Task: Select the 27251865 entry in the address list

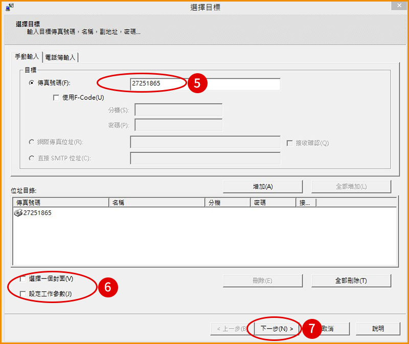Action: (x=36, y=212)
